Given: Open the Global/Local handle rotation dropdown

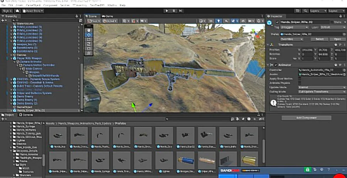Looking at the screenshot, I should click(x=110, y=21).
